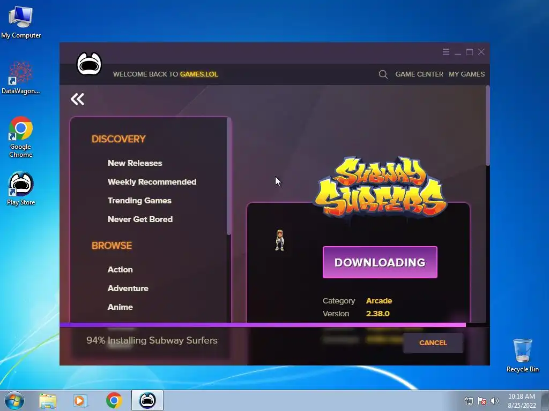The width and height of the screenshot is (549, 411).
Task: Open the Windows Start menu
Action: [14, 400]
